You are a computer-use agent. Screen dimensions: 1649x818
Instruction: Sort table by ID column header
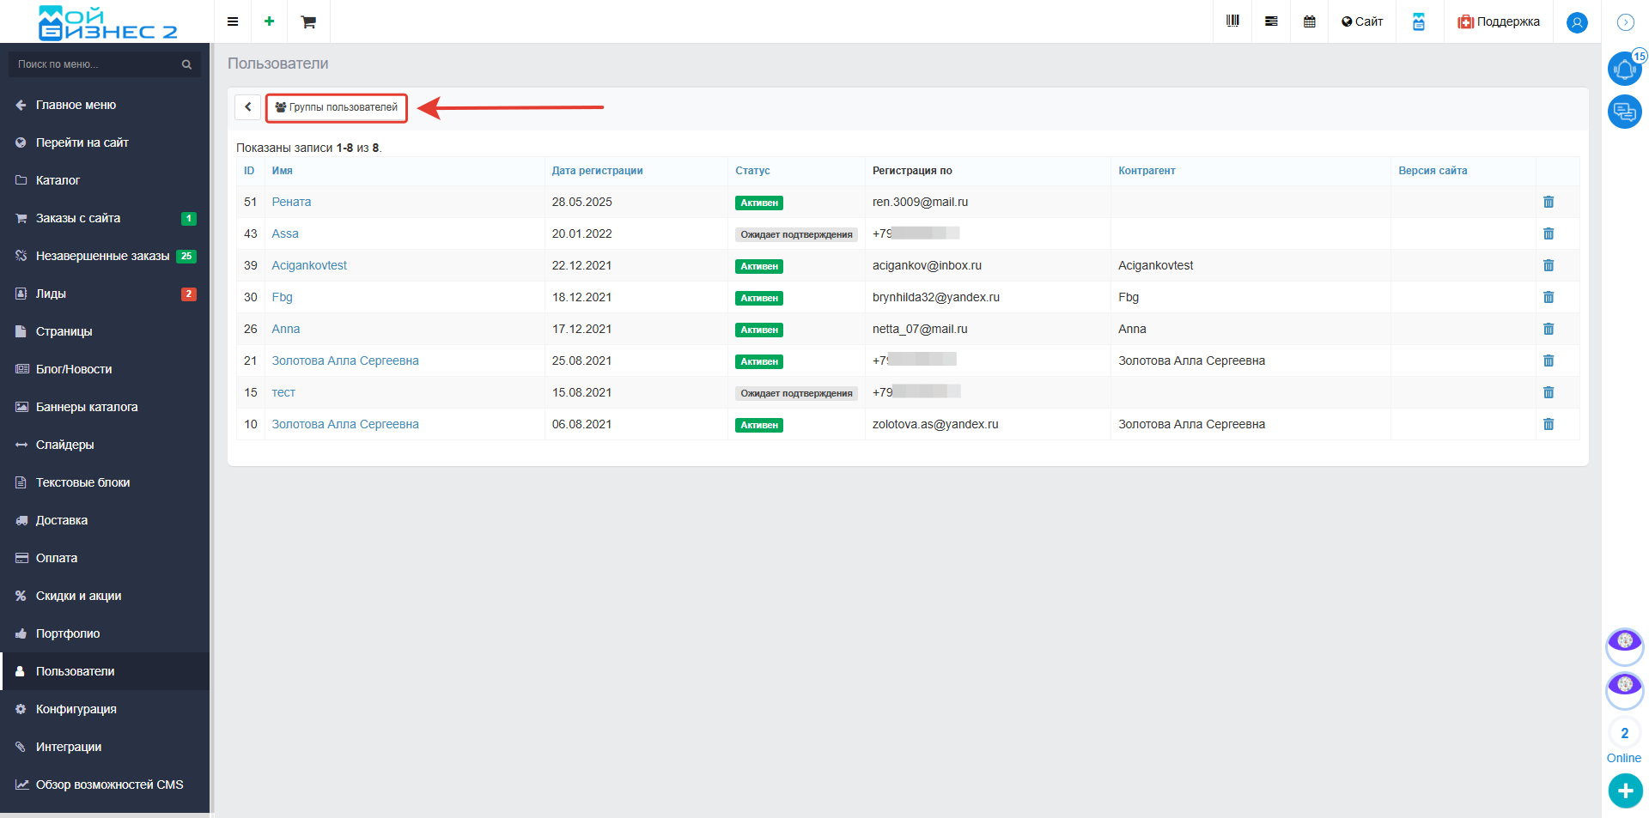tap(249, 171)
